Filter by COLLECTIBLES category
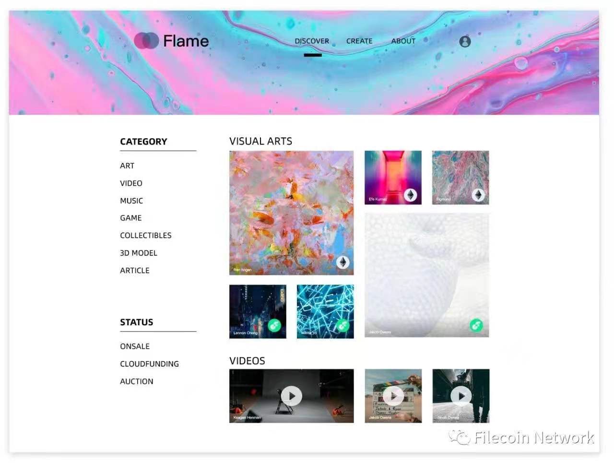614x463 pixels. pos(146,236)
